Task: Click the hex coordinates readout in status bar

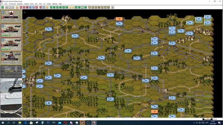Action: coord(215,119)
